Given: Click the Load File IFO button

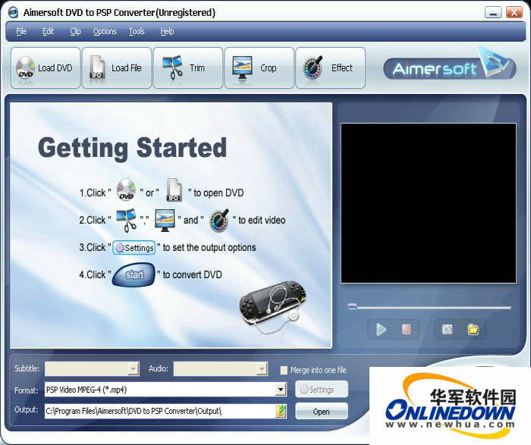Looking at the screenshot, I should click(x=117, y=68).
